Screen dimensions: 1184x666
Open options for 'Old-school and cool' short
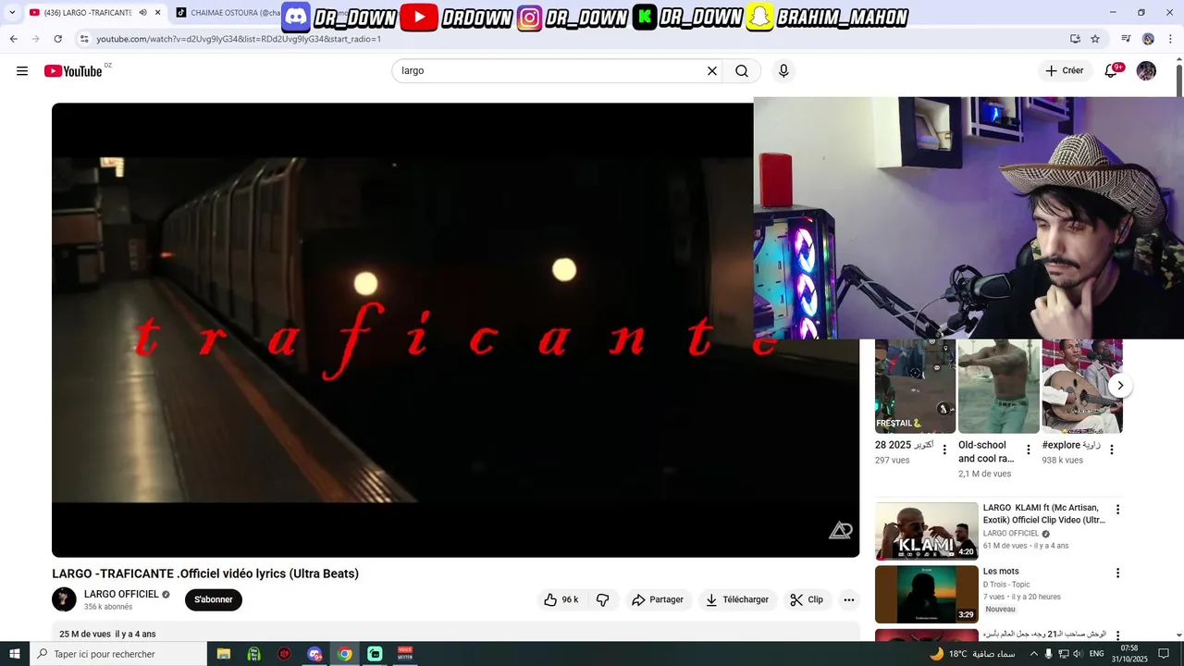(1028, 450)
